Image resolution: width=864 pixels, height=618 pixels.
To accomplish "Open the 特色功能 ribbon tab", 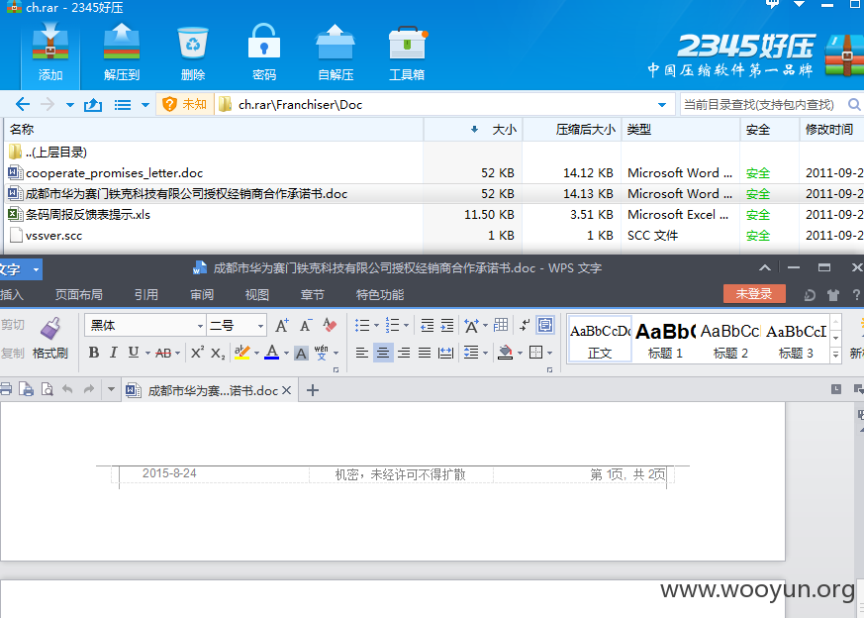I will (x=380, y=295).
